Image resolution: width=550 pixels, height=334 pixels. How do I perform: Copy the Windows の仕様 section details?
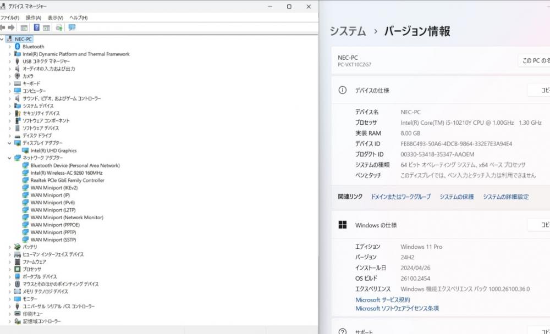point(539,225)
